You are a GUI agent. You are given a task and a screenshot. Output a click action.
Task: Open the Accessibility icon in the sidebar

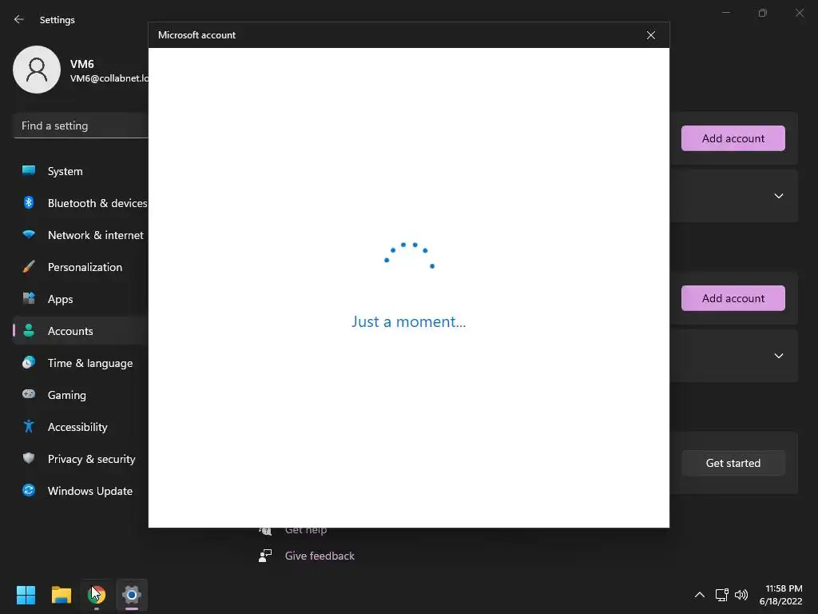(x=29, y=427)
